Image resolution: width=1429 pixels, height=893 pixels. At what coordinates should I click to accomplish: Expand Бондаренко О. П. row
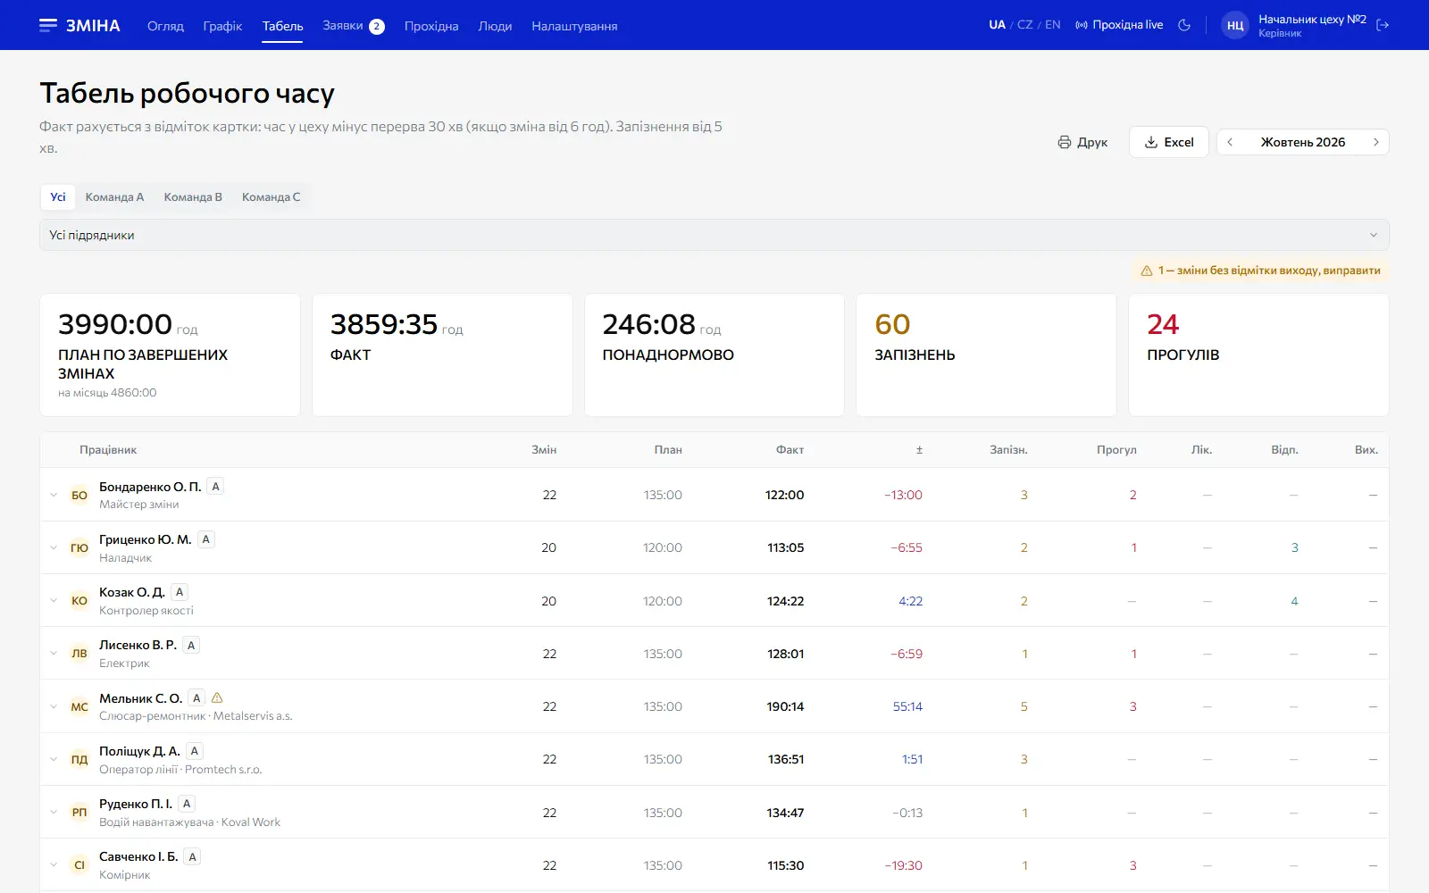(x=54, y=495)
